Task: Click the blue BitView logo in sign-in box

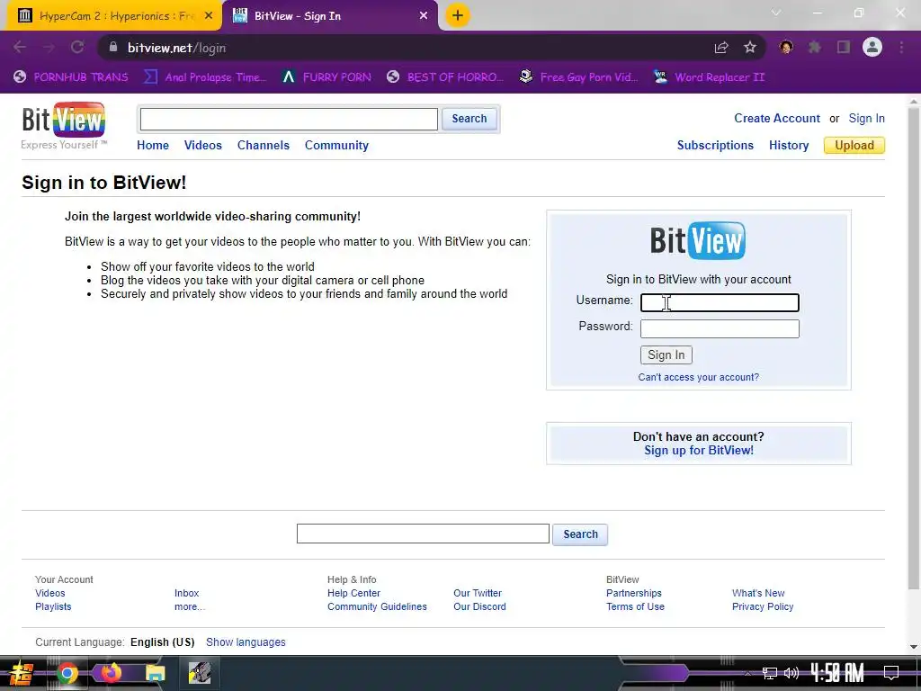Action: coord(698,240)
